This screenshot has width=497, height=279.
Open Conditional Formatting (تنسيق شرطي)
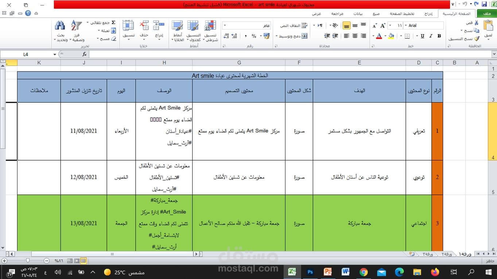(x=211, y=31)
